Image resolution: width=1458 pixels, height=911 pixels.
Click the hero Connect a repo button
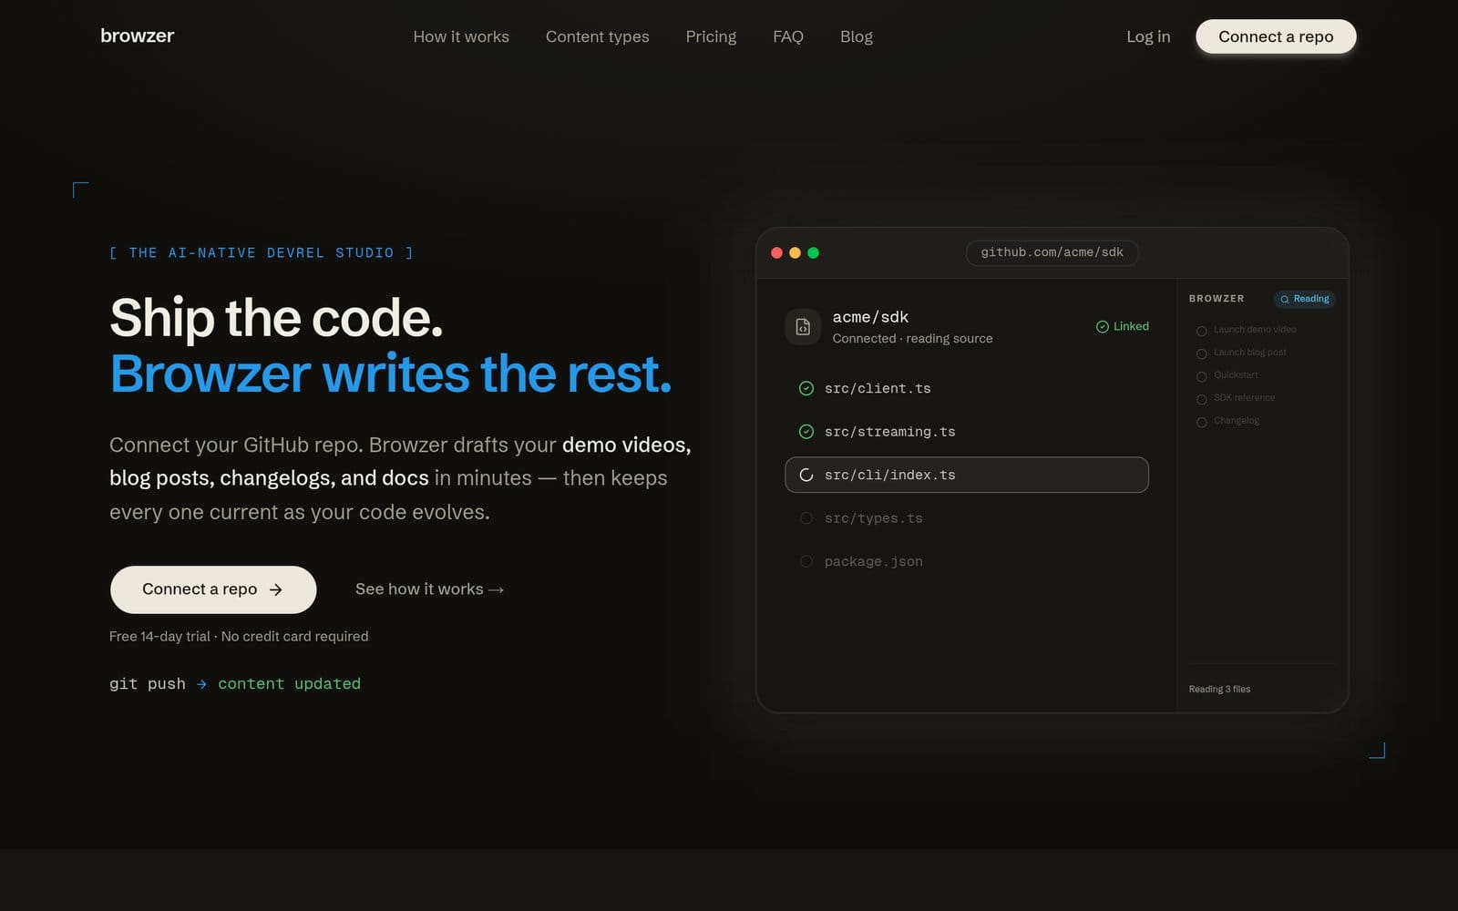213,589
